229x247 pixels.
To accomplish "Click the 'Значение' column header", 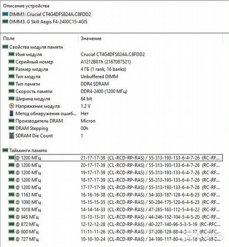I will (x=91, y=38).
